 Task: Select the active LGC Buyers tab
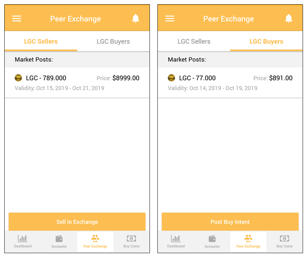(266, 41)
